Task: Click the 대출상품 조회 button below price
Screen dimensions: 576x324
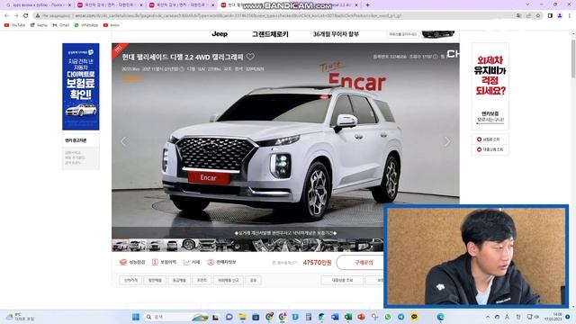Action: (x=342, y=280)
